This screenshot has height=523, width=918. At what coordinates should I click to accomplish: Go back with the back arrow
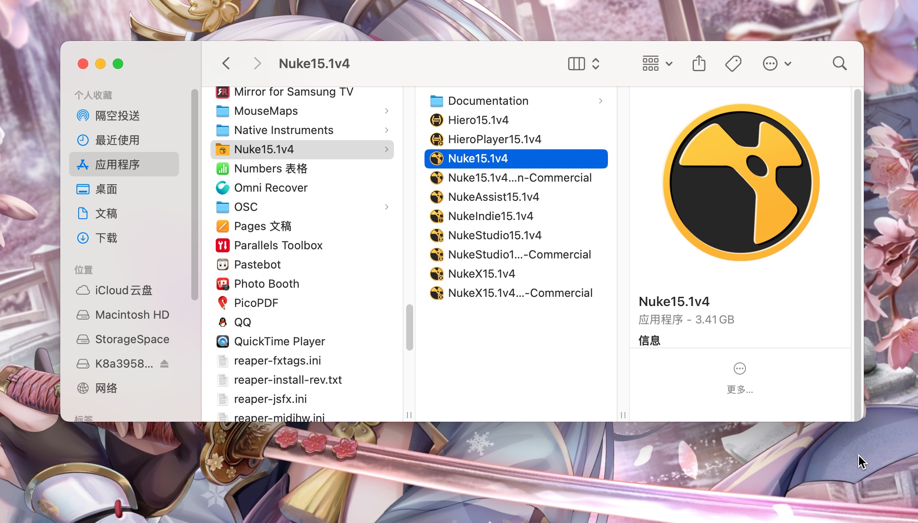coord(226,64)
